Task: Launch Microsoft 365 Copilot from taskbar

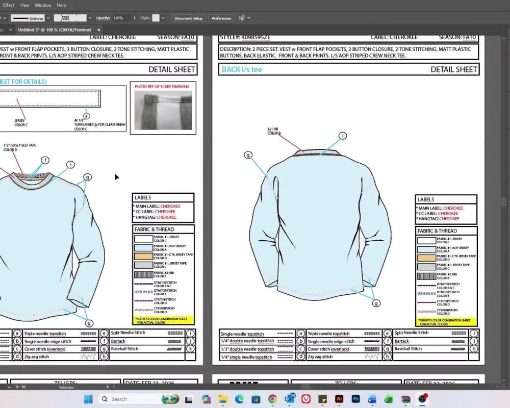Action: [206, 399]
